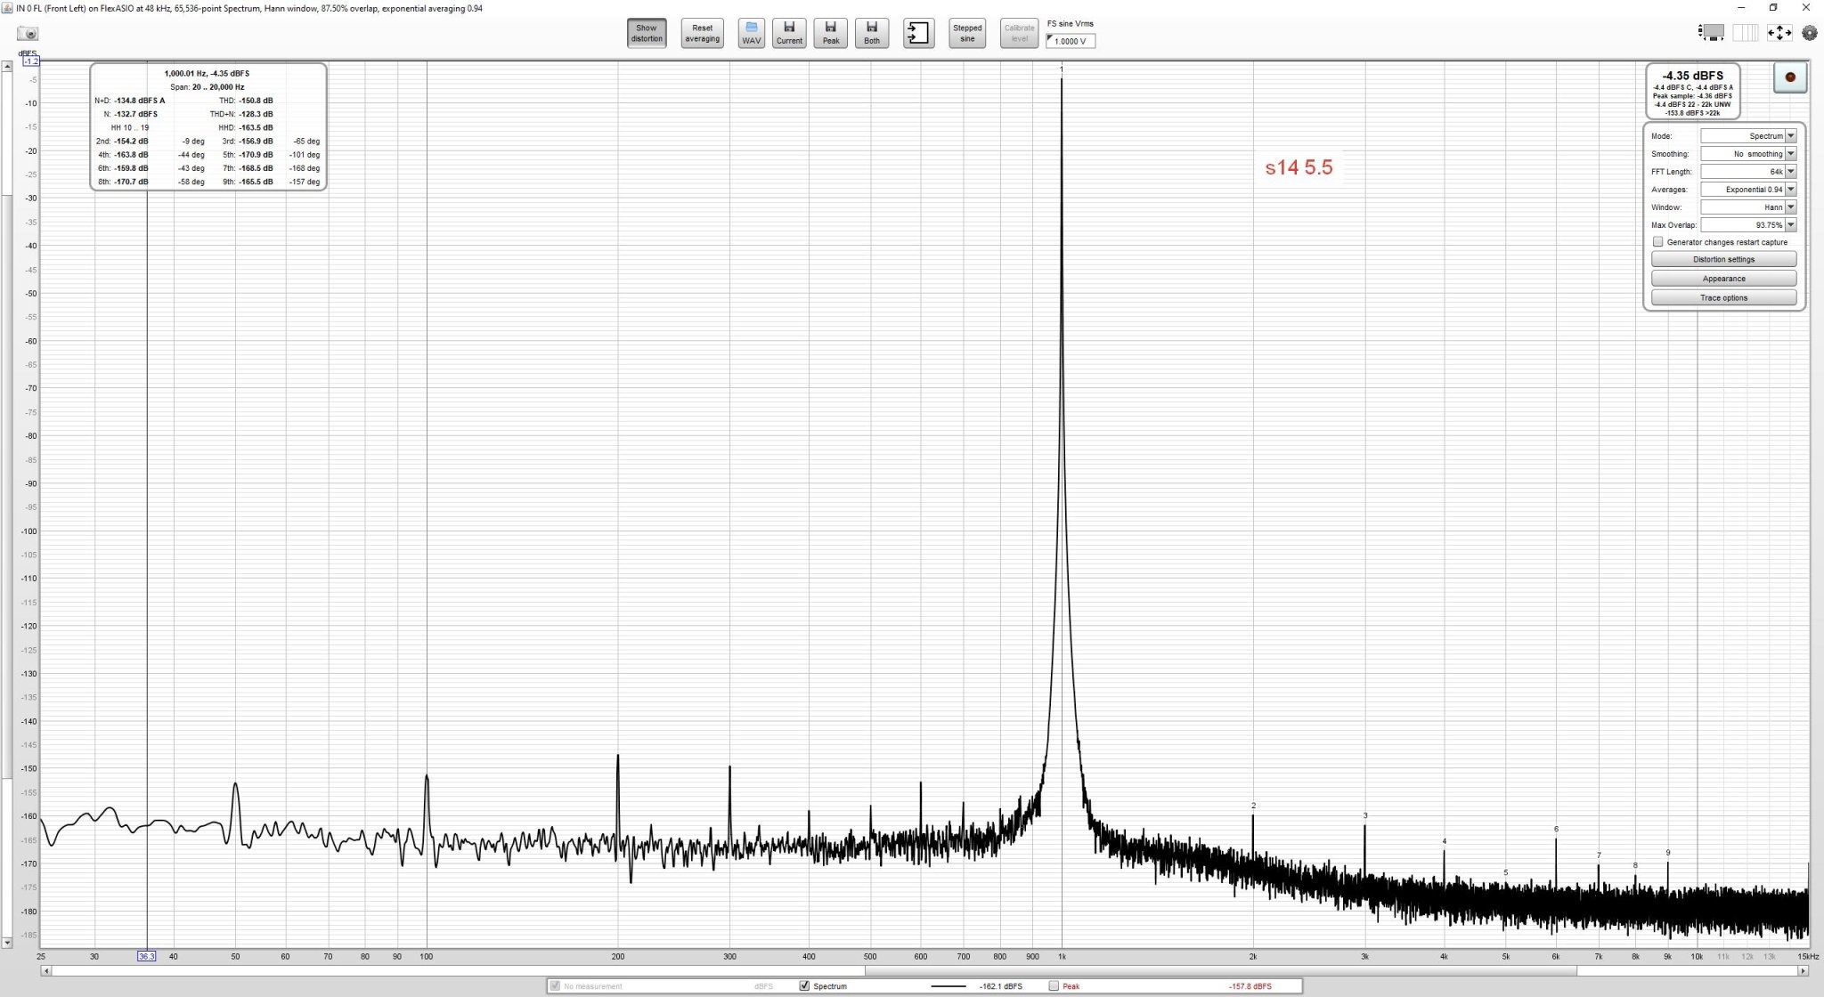The image size is (1824, 997).
Task: Click the vertical scrollbar down arrow
Action: pos(7,942)
